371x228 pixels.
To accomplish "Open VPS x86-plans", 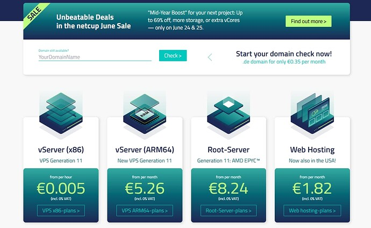I will click(61, 210).
